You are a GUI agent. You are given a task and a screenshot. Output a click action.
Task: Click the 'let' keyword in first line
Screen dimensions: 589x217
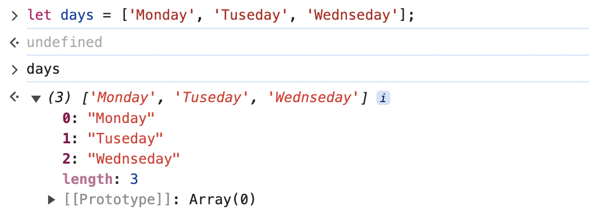click(x=39, y=16)
